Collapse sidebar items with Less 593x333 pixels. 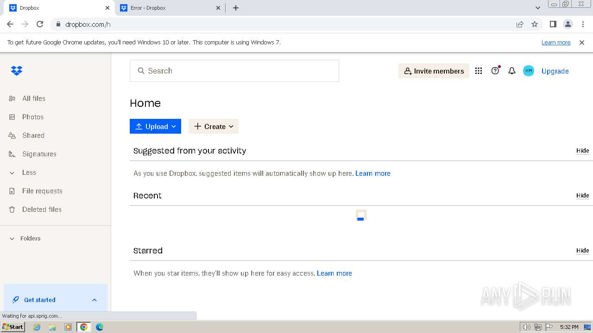point(29,173)
